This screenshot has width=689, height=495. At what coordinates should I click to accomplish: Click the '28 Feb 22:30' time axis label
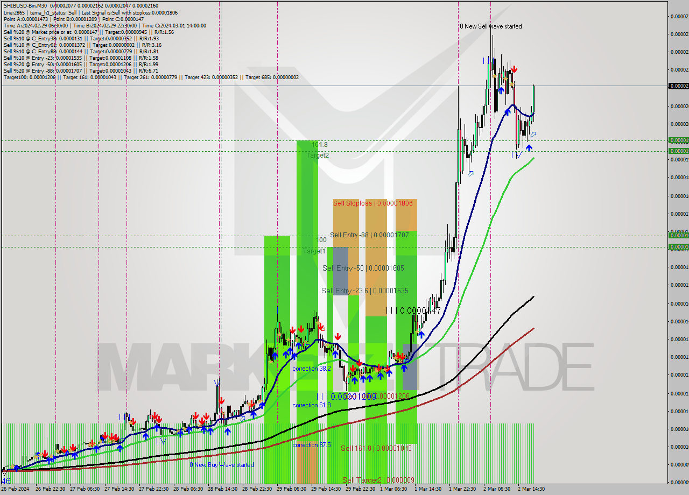pyautogui.click(x=256, y=489)
